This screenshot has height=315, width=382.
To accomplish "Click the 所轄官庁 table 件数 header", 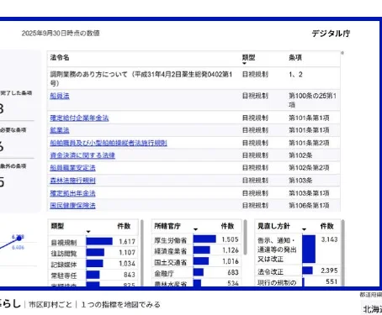I will pyautogui.click(x=227, y=226).
